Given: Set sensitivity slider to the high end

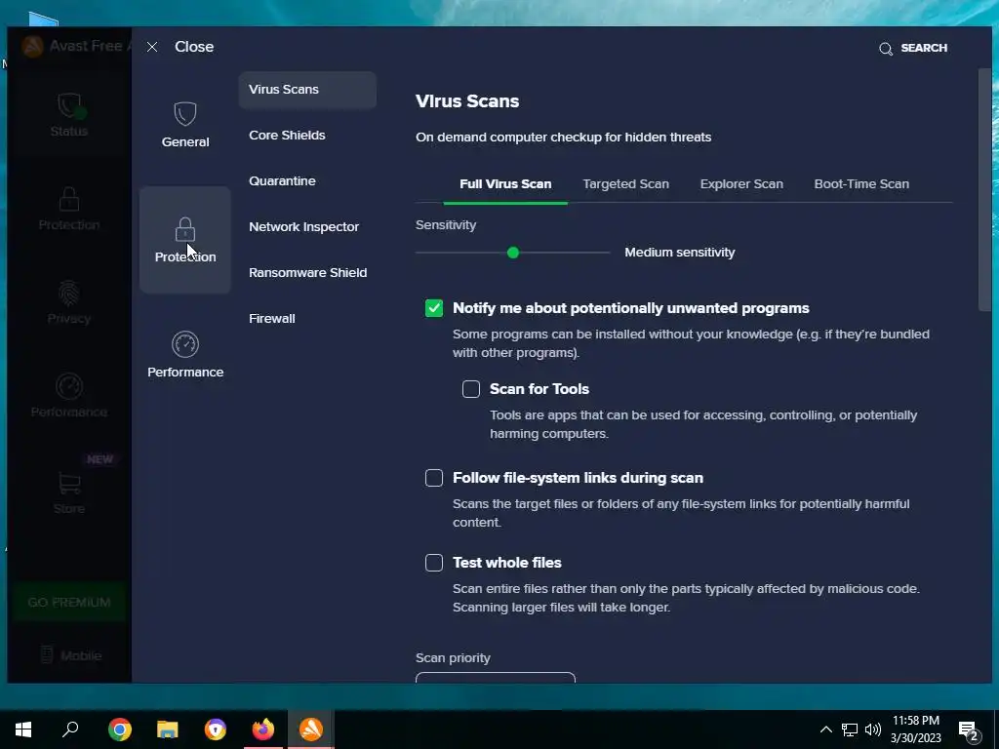Looking at the screenshot, I should pos(609,253).
